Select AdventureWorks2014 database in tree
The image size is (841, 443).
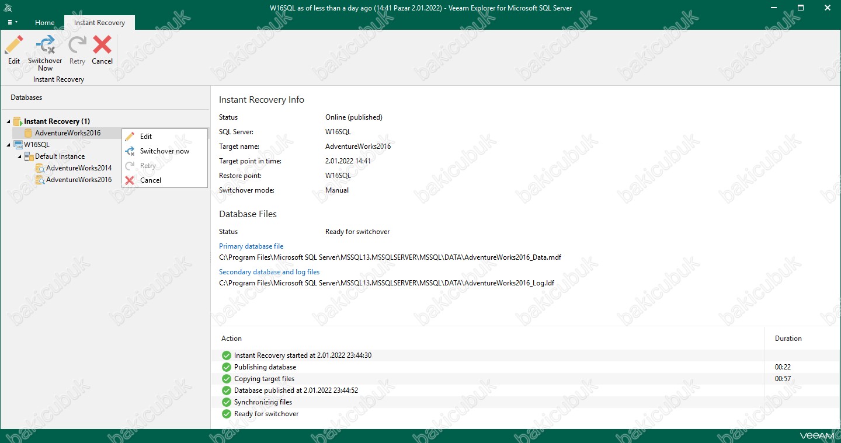coord(79,168)
